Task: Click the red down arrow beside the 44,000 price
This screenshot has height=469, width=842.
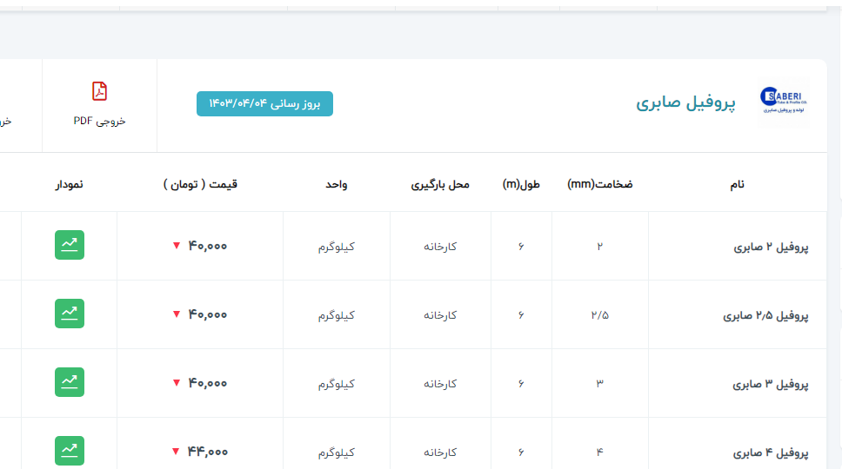Action: [177, 452]
